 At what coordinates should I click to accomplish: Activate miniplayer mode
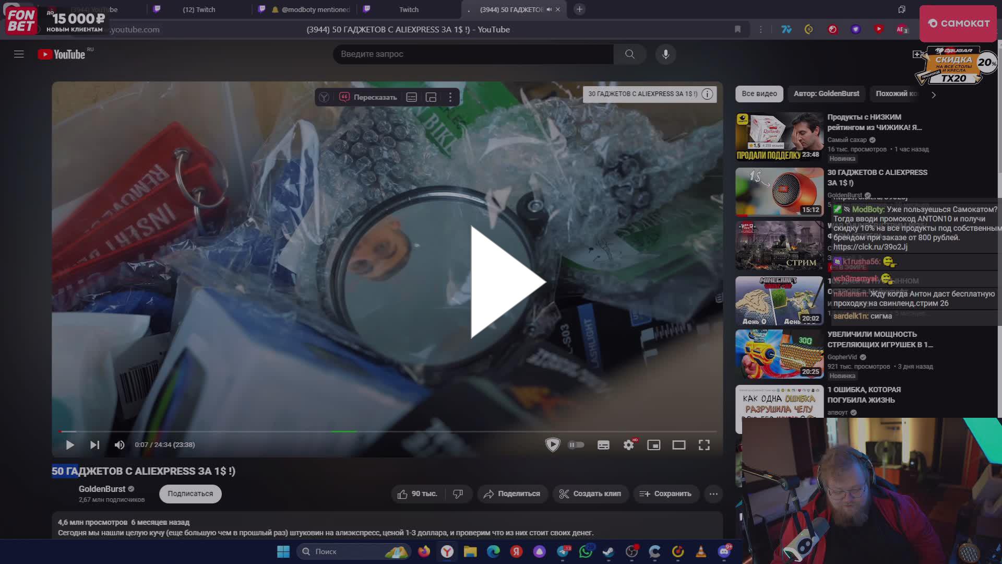click(x=654, y=445)
